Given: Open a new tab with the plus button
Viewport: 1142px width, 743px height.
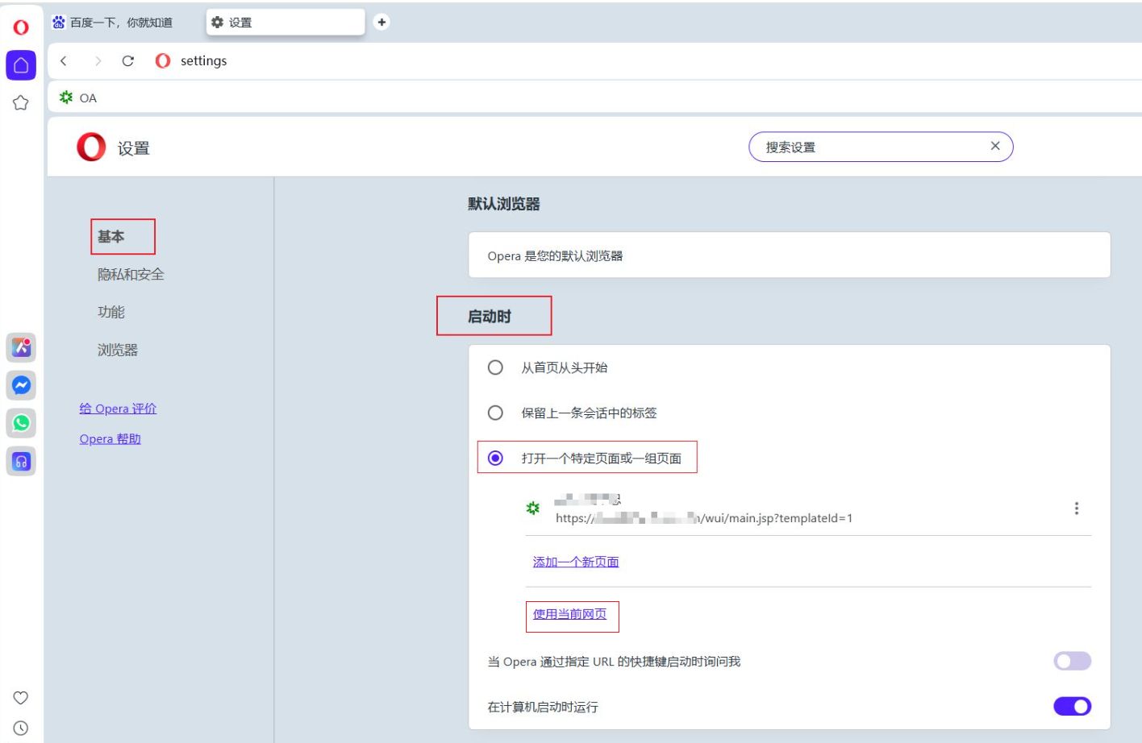Looking at the screenshot, I should pos(381,23).
